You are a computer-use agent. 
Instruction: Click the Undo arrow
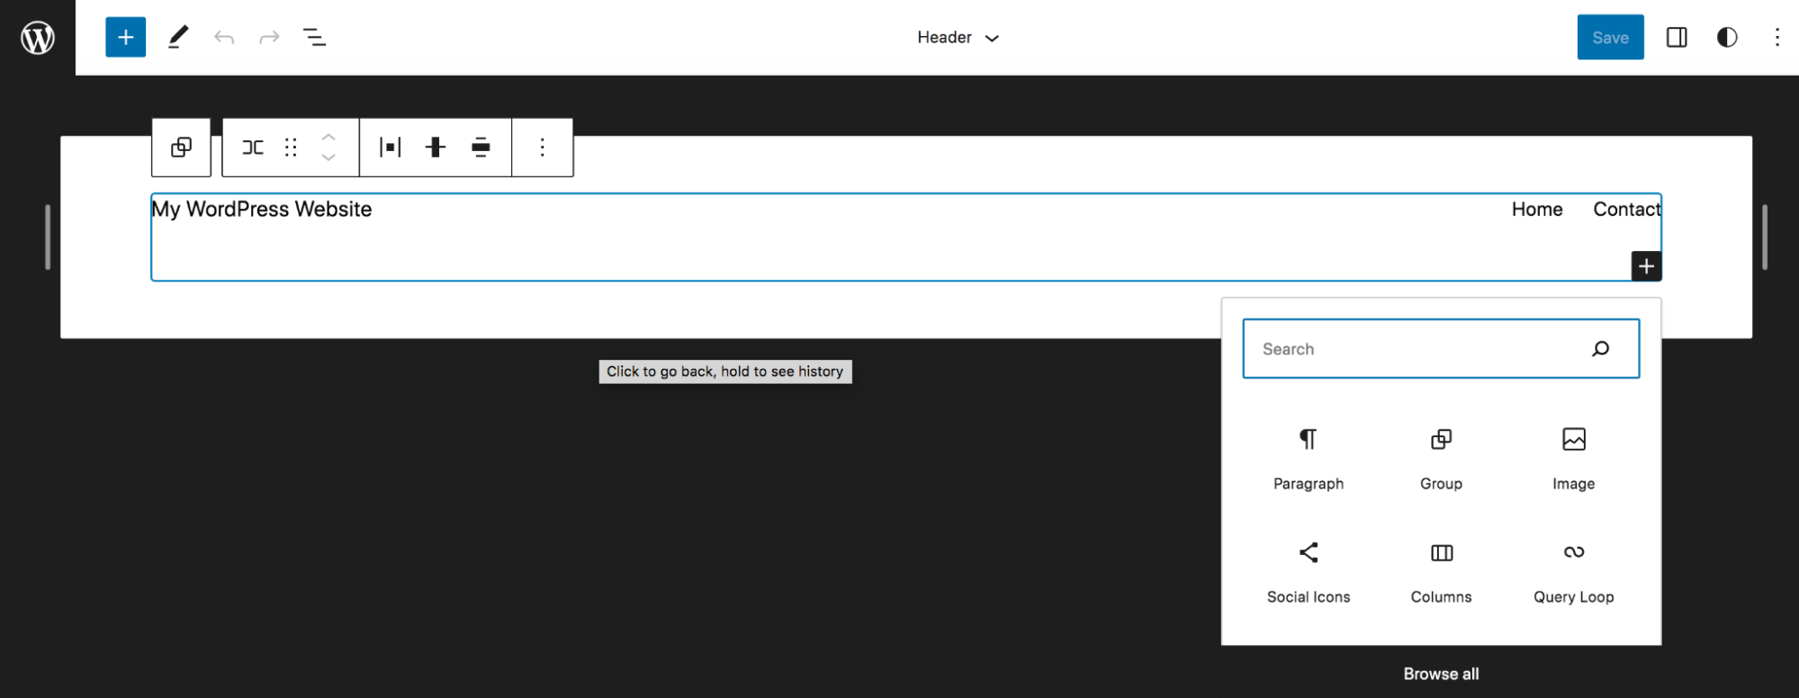coord(224,37)
